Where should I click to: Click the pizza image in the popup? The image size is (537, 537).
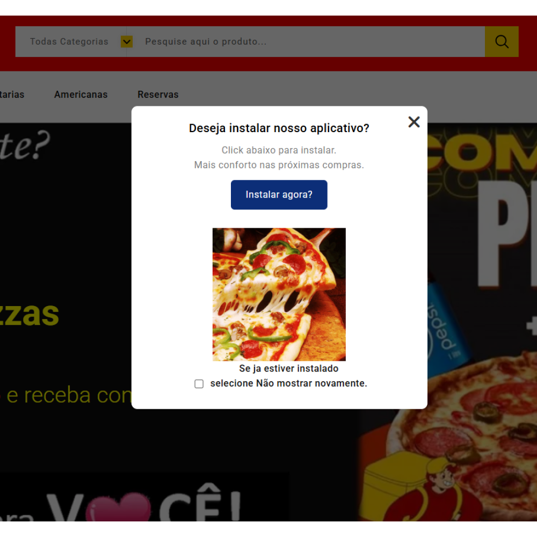pos(279,294)
